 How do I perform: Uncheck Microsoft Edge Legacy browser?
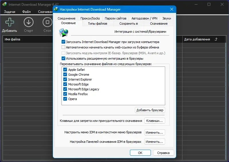point(65,89)
